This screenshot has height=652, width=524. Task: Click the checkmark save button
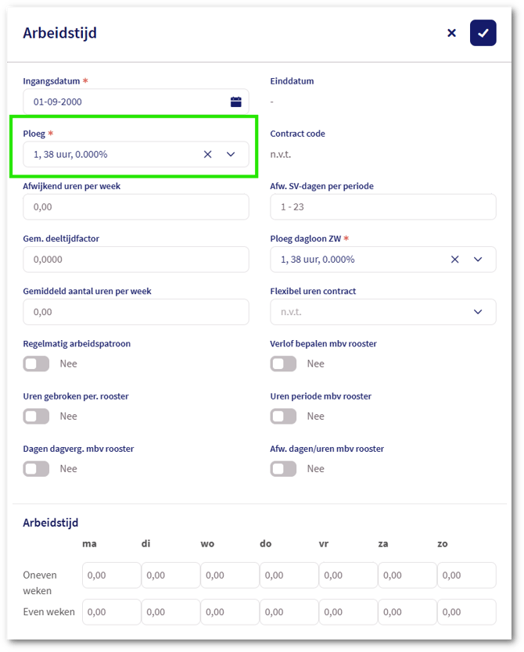pos(483,33)
